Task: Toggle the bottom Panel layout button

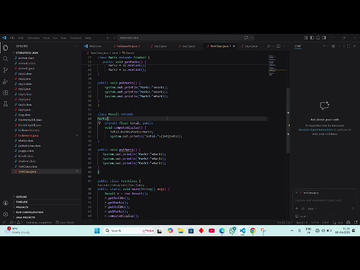Action: [318, 38]
